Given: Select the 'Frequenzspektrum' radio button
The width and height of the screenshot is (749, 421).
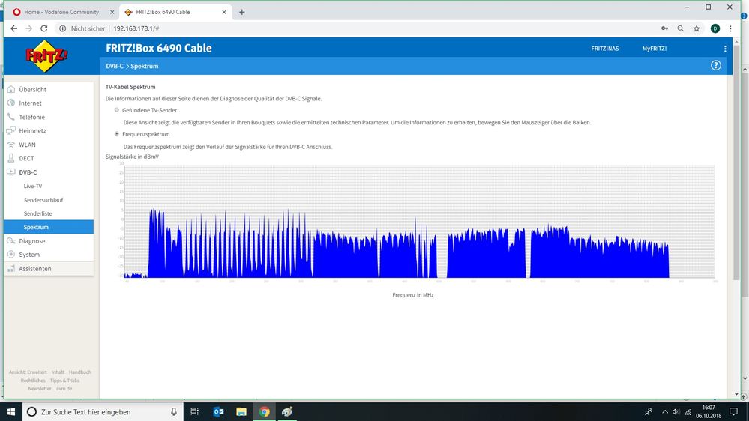Looking at the screenshot, I should tap(116, 133).
